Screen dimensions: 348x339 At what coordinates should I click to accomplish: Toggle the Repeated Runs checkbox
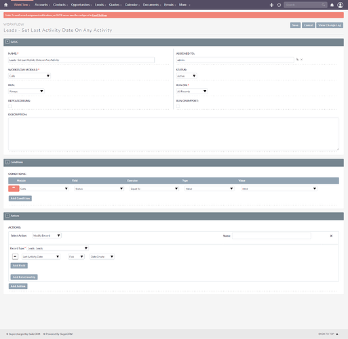[10, 106]
